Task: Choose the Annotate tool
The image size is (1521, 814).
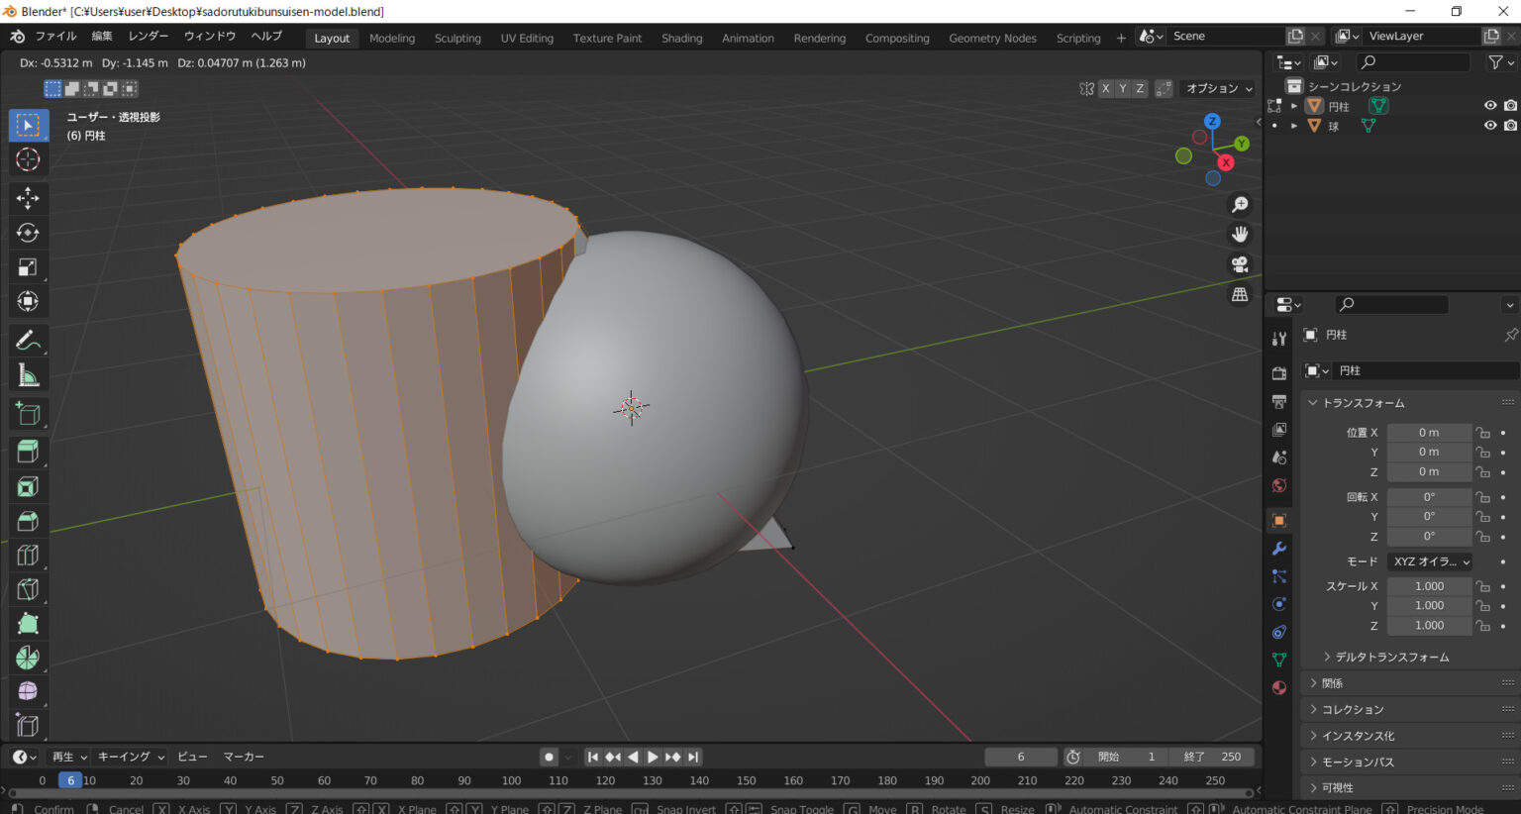Action: [28, 340]
